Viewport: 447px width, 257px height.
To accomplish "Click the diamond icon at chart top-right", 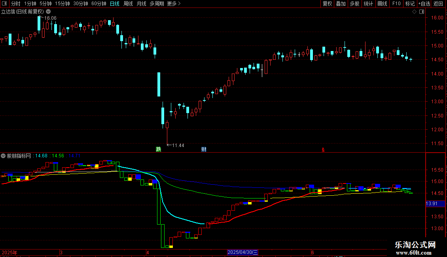I will point(414,12).
